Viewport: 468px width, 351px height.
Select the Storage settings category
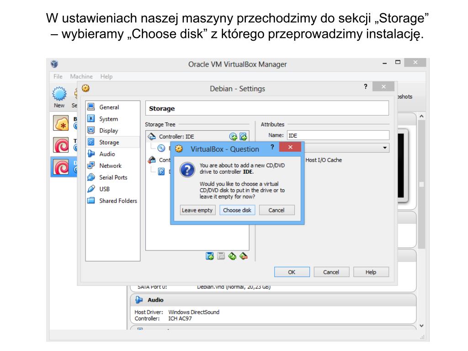pos(112,142)
